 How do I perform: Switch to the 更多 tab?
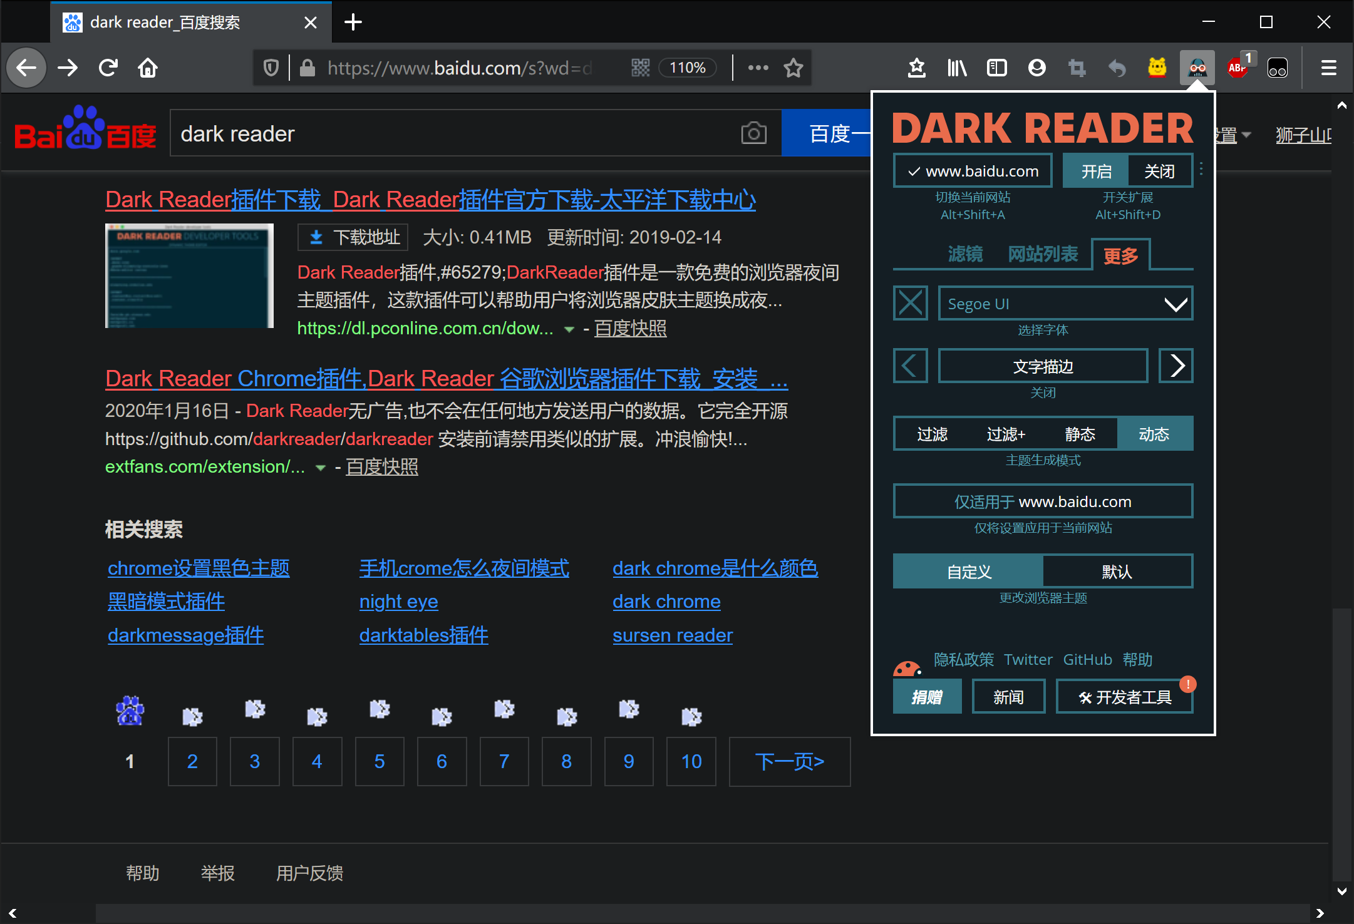(1120, 255)
